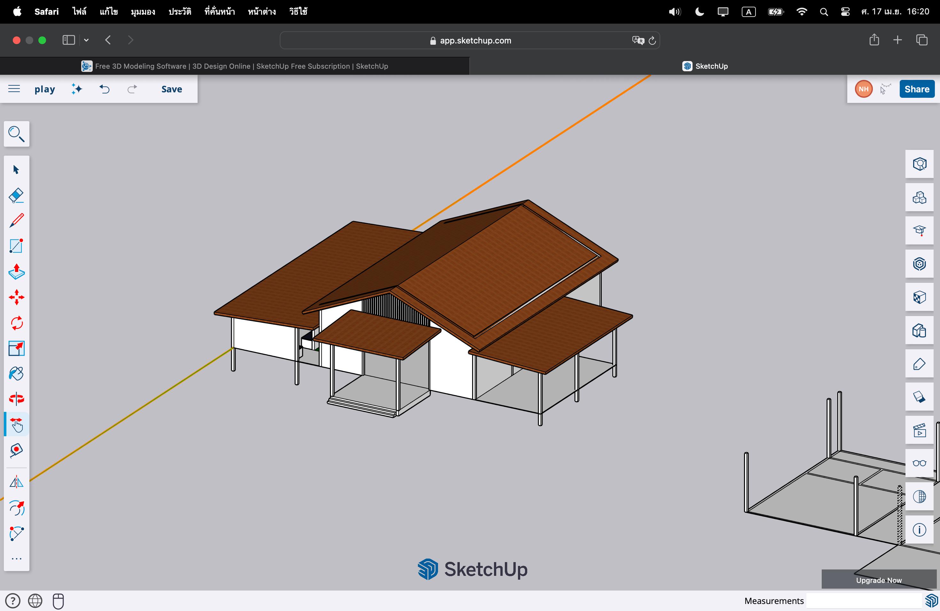
Task: Select the Pencil Line tool
Action: [16, 220]
